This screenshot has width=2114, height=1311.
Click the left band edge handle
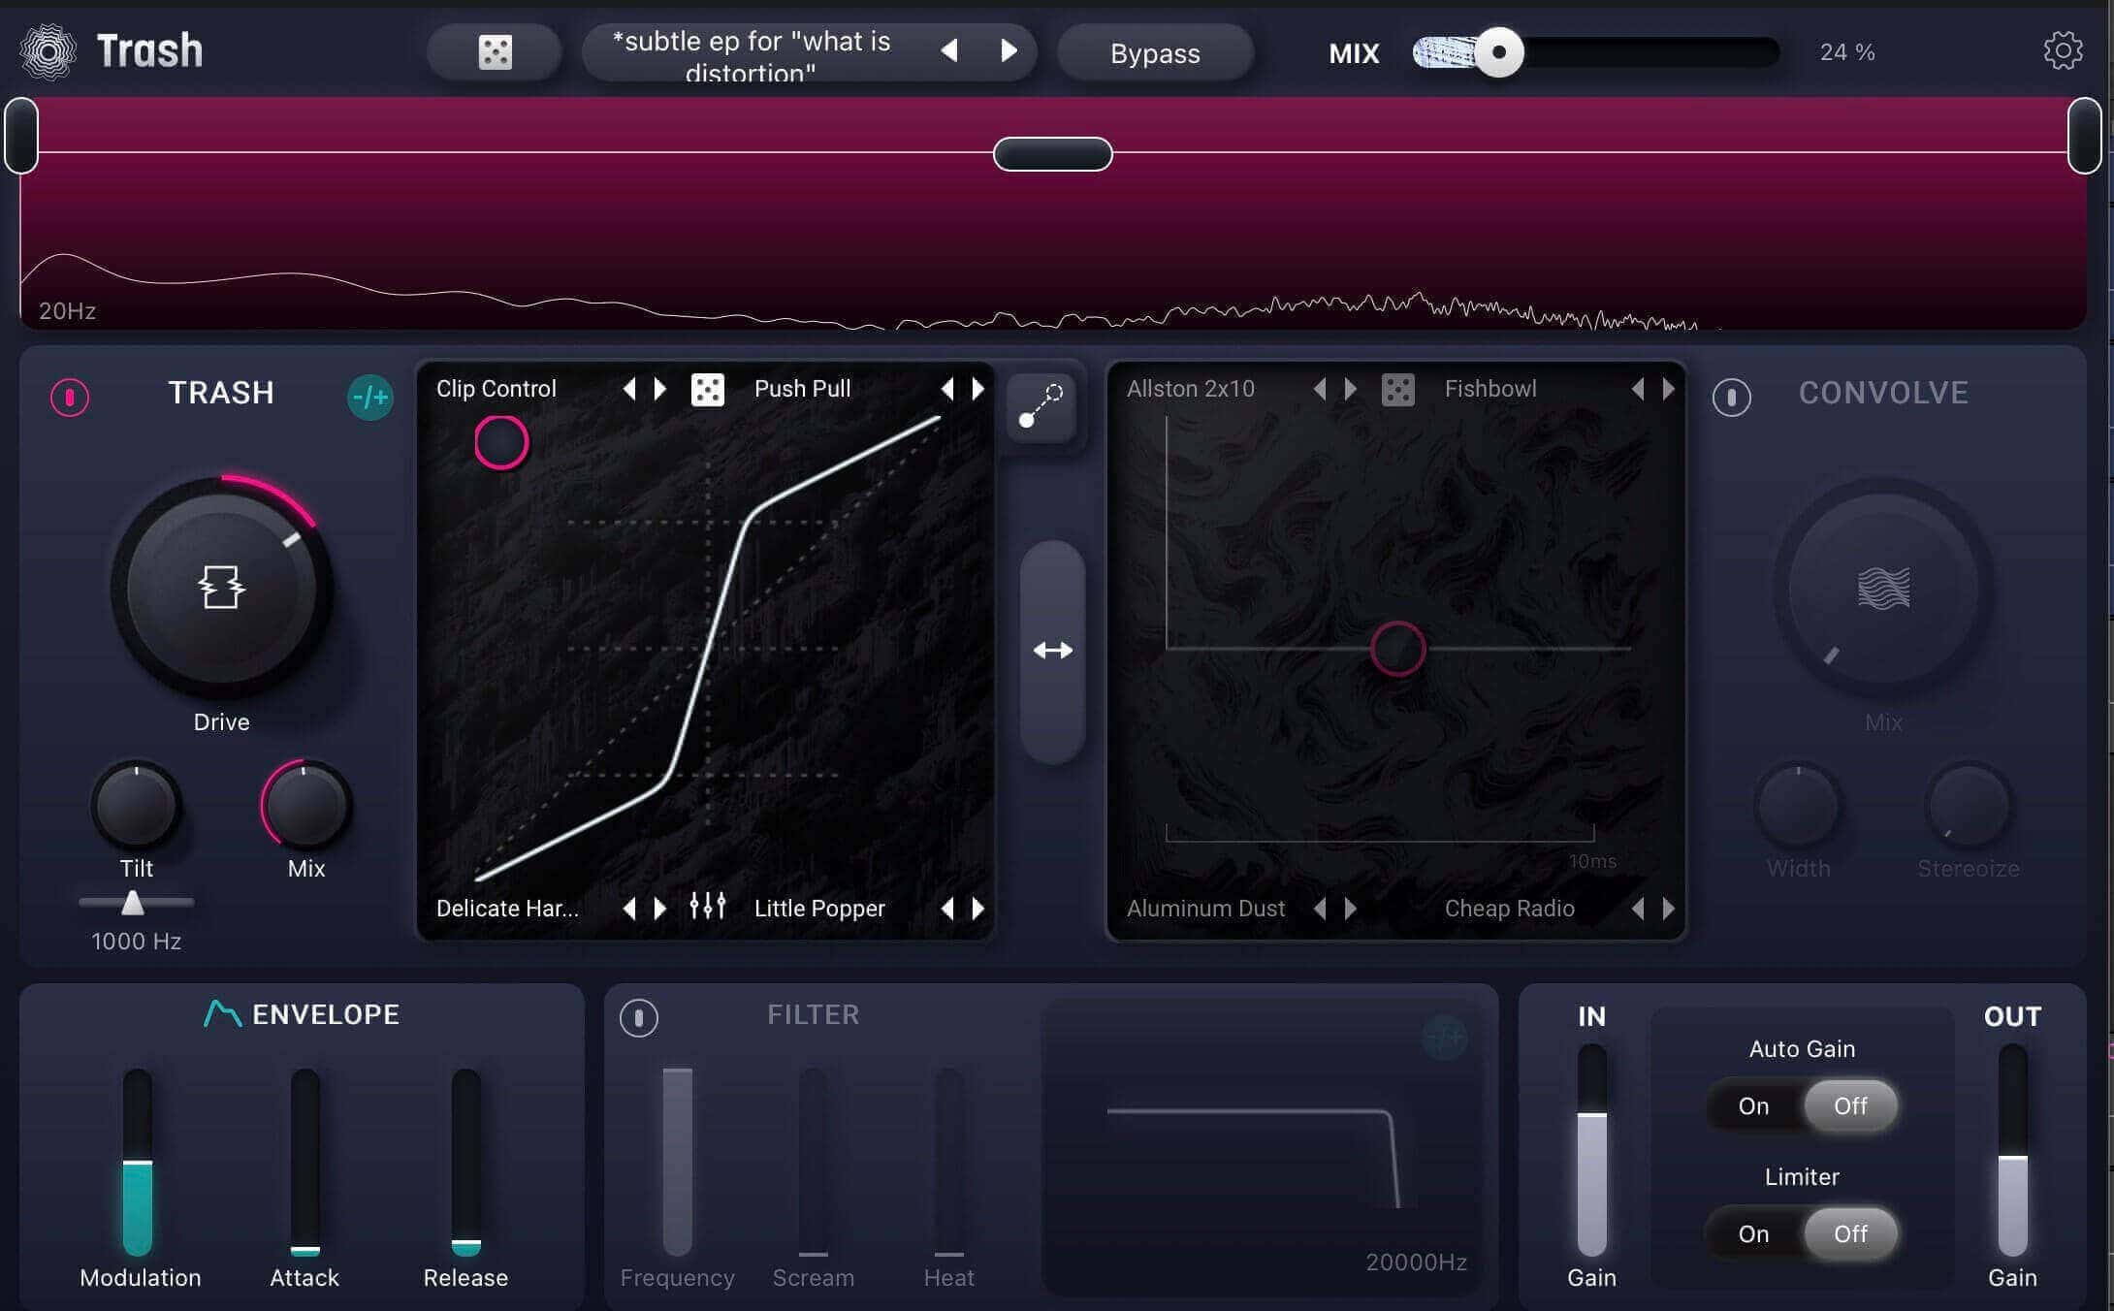coord(21,136)
